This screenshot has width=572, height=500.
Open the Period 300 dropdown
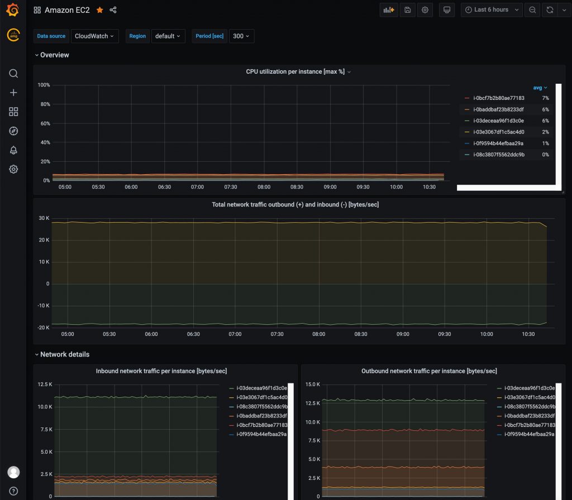click(241, 36)
